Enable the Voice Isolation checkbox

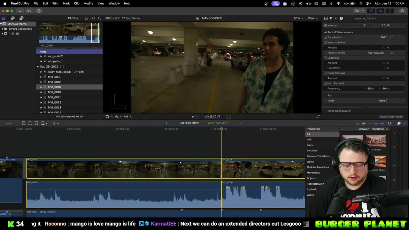(x=325, y=42)
